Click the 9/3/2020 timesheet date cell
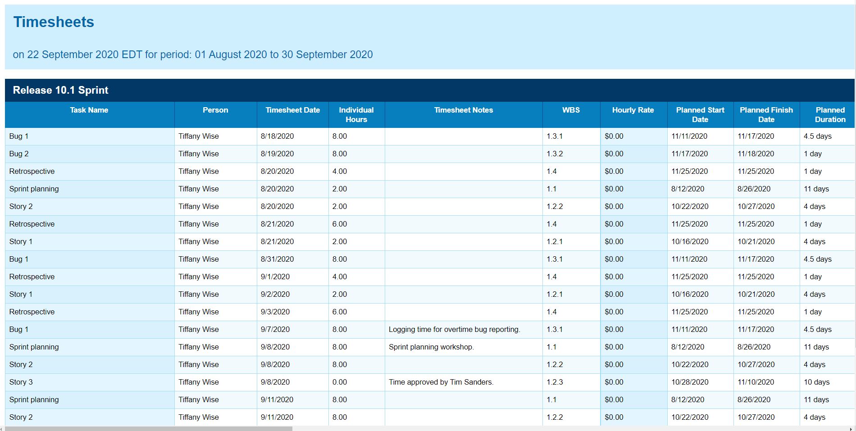 tap(293, 312)
